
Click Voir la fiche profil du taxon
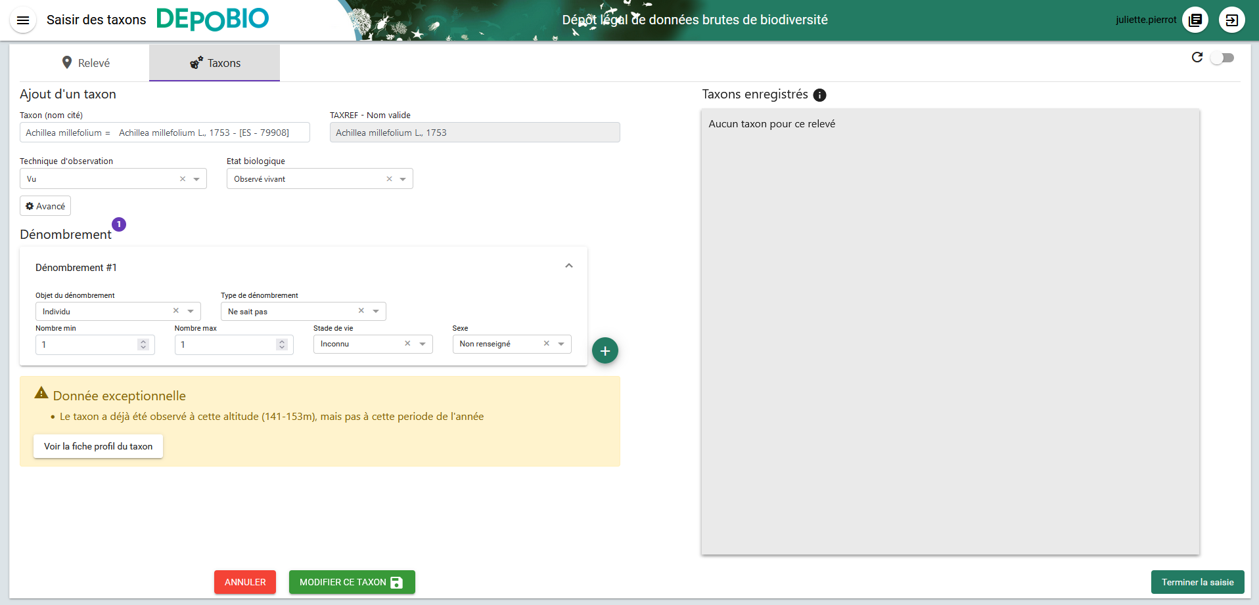(x=99, y=446)
